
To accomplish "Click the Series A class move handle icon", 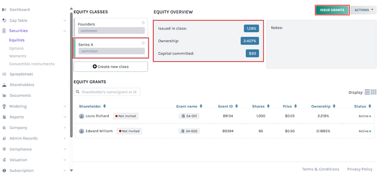I will coord(143,43).
